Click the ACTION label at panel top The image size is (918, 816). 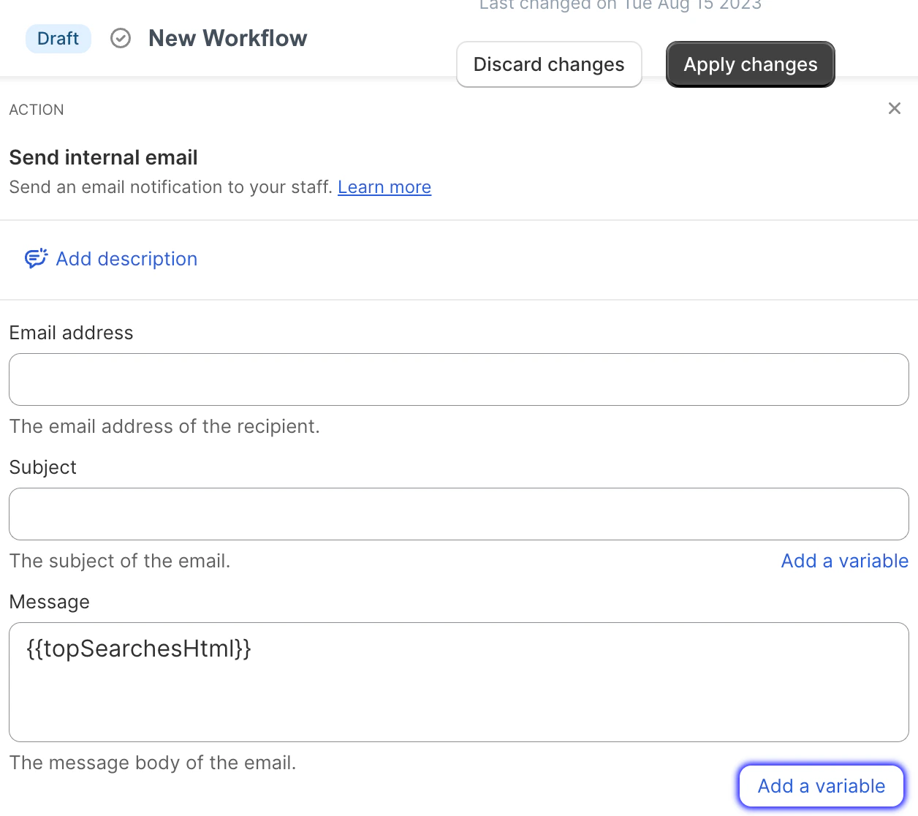click(x=37, y=110)
